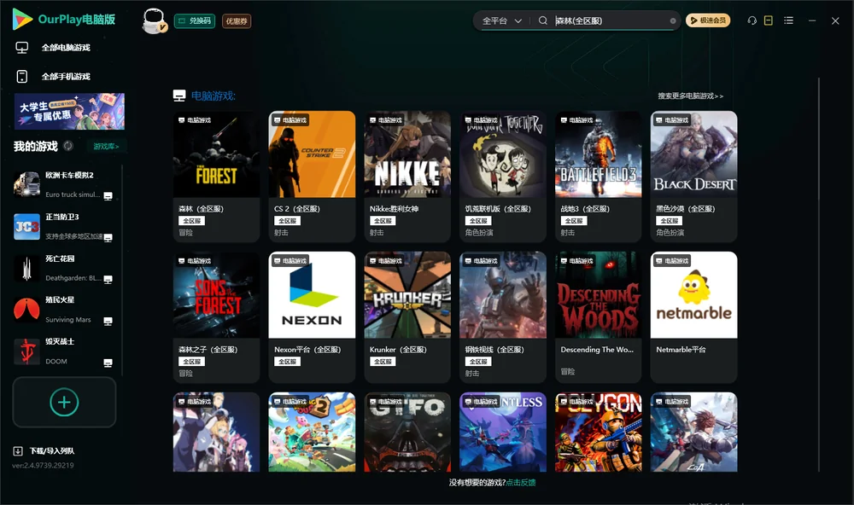Open the Nikke:胜利女神 game card

(x=407, y=177)
